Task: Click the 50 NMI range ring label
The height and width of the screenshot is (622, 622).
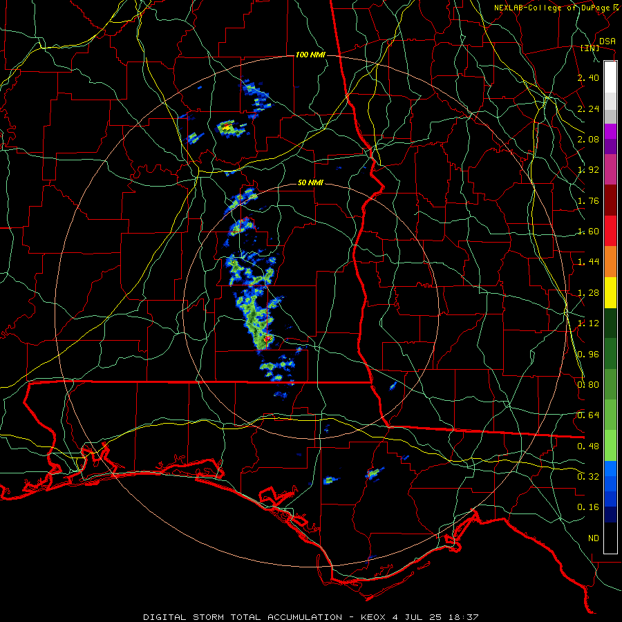Action: [310, 183]
